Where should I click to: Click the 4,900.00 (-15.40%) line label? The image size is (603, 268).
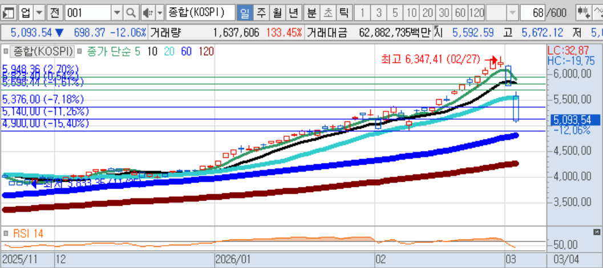click(x=46, y=124)
